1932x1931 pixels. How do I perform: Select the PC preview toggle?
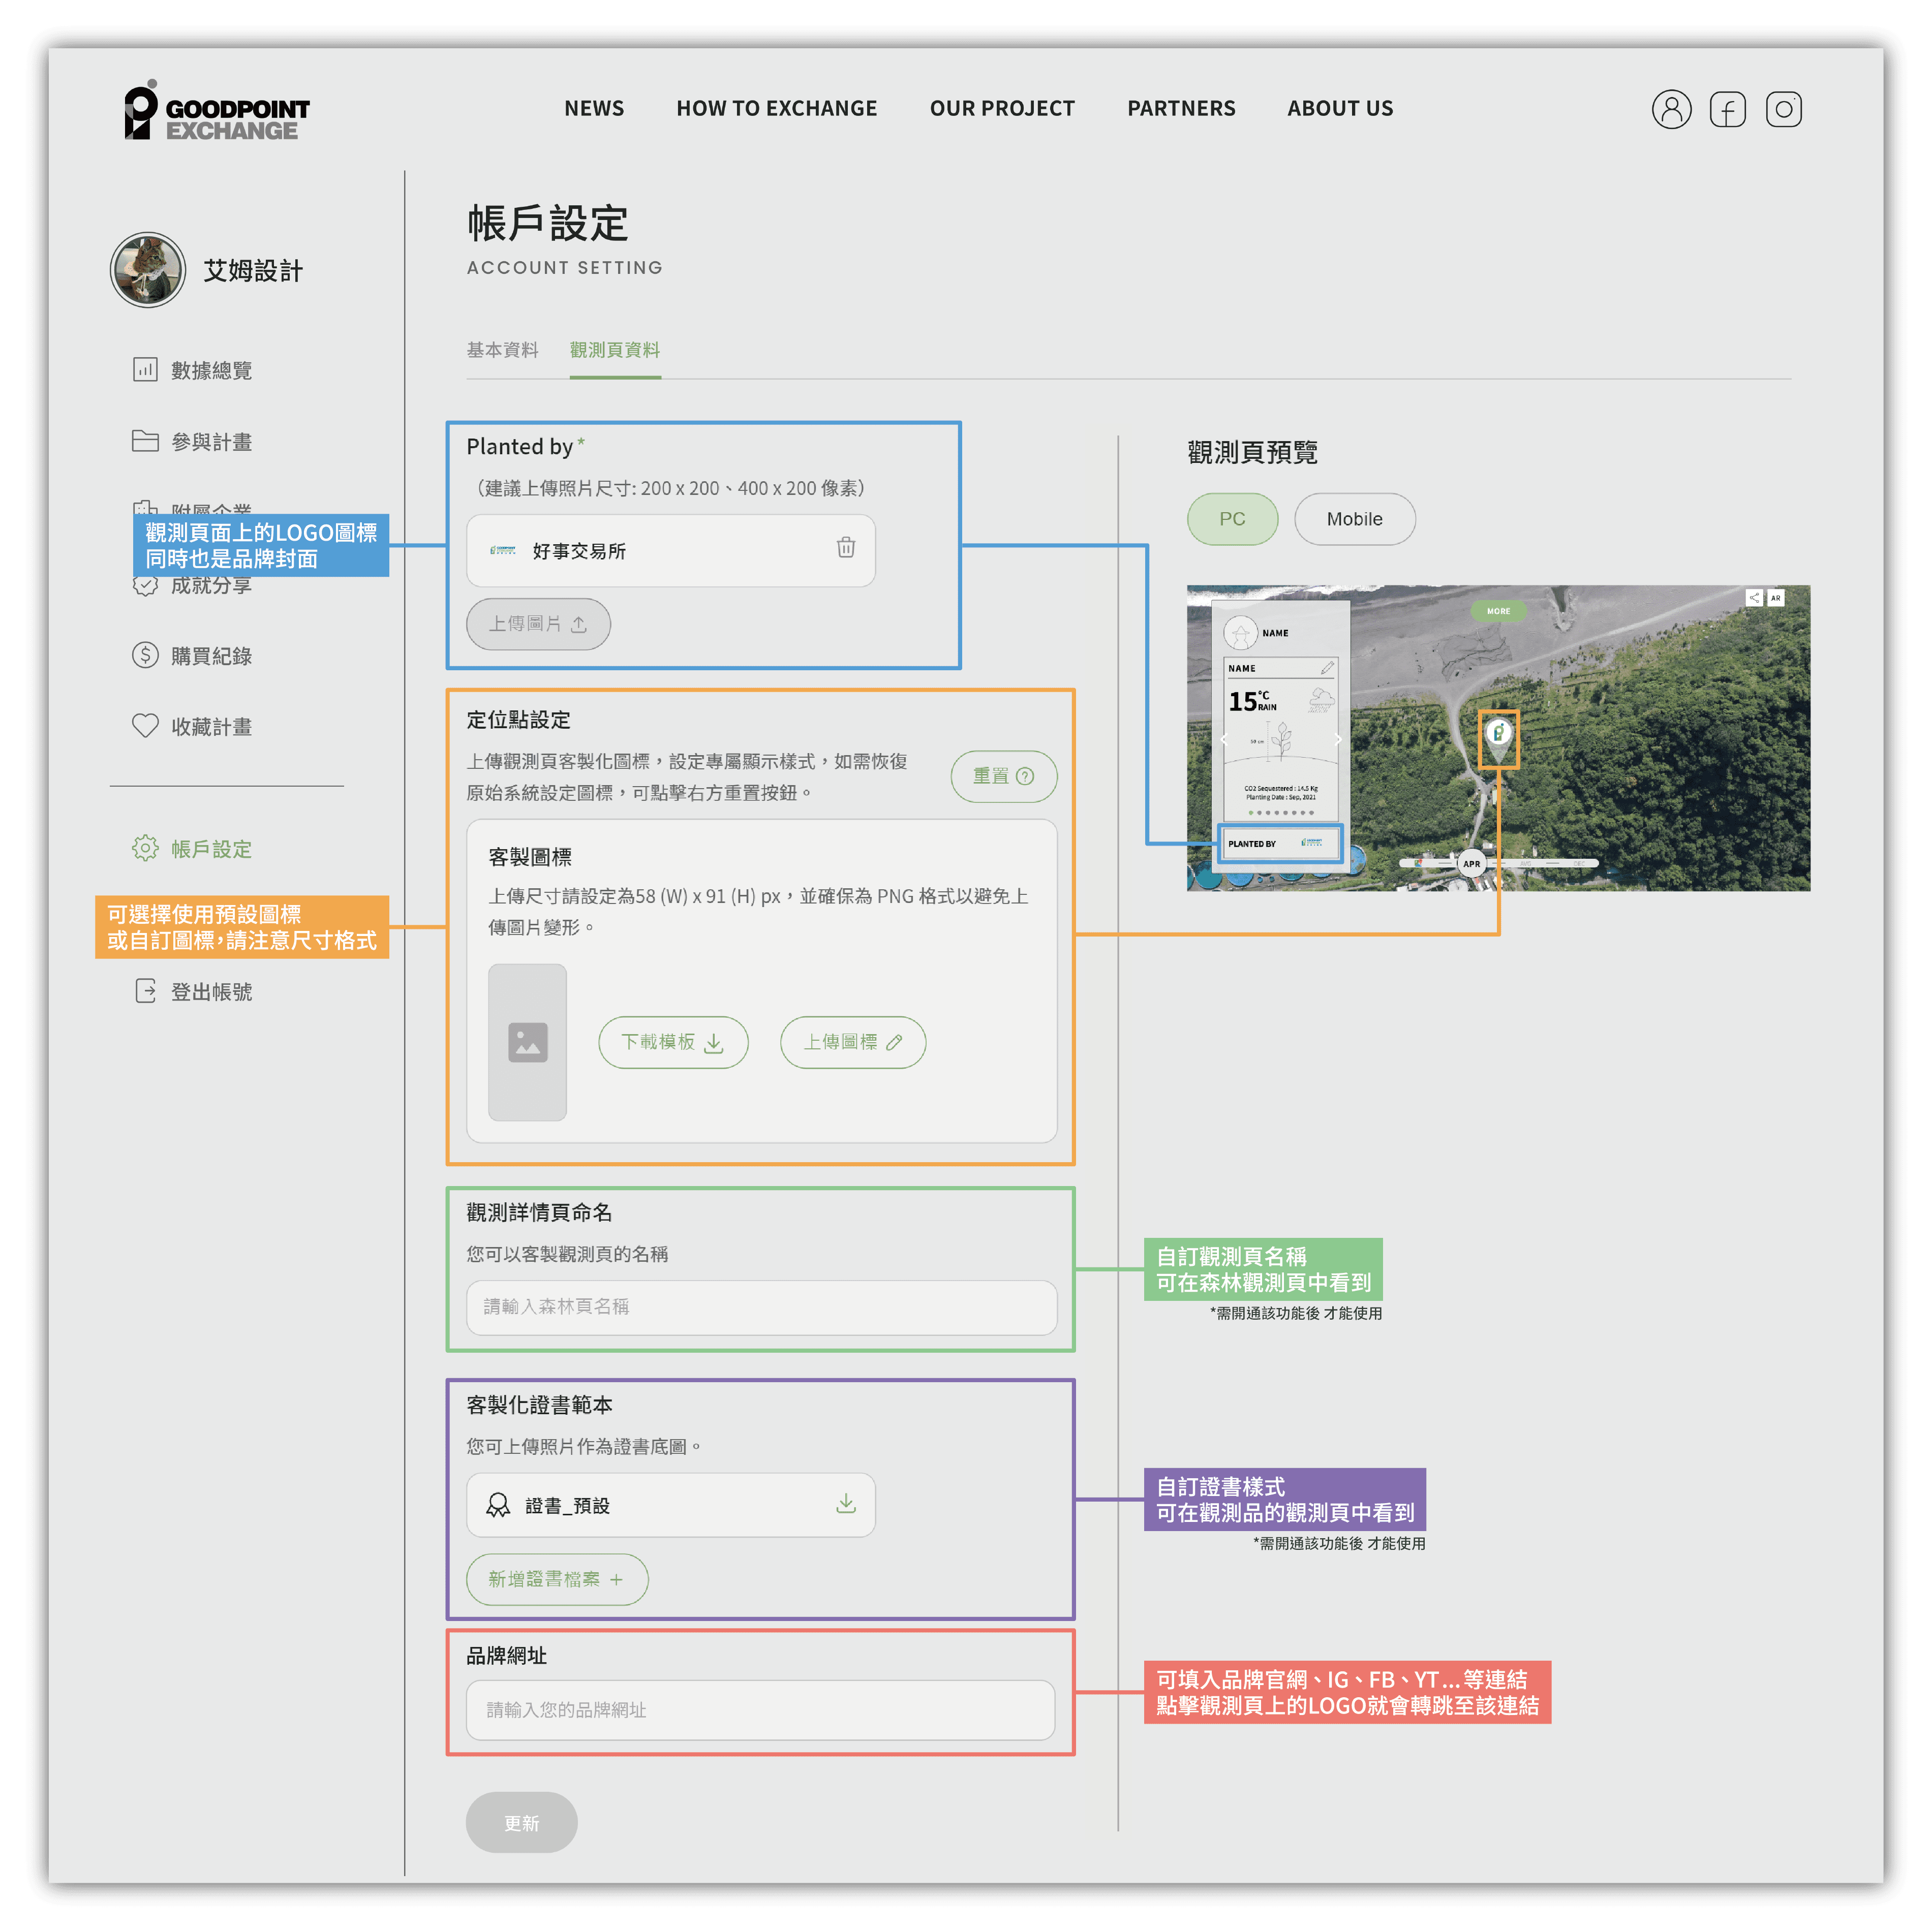(1232, 519)
